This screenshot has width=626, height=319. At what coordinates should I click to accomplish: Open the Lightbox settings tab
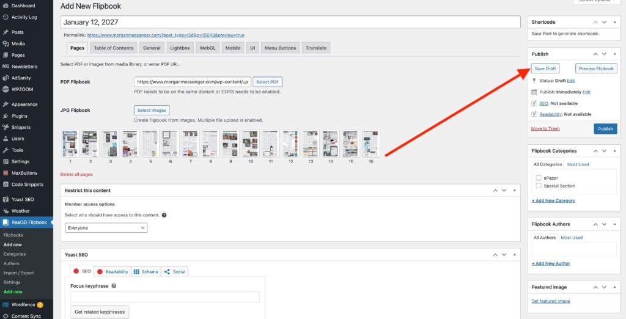click(x=180, y=48)
